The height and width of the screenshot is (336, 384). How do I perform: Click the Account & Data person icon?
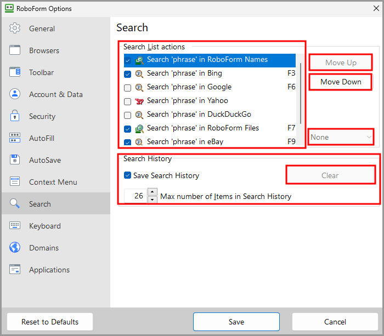click(15, 94)
